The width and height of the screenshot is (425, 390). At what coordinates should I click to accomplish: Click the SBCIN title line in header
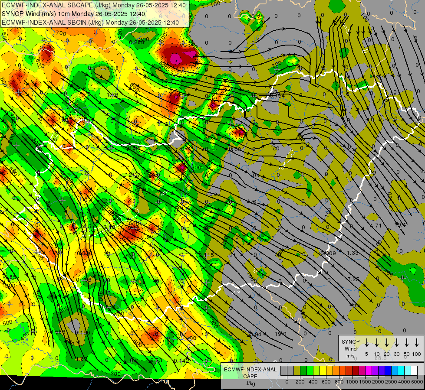click(90, 23)
